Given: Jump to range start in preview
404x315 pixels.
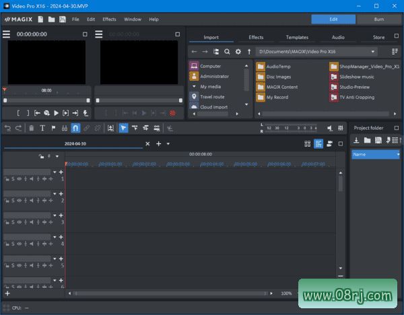Looking at the screenshot, I should pos(37,113).
